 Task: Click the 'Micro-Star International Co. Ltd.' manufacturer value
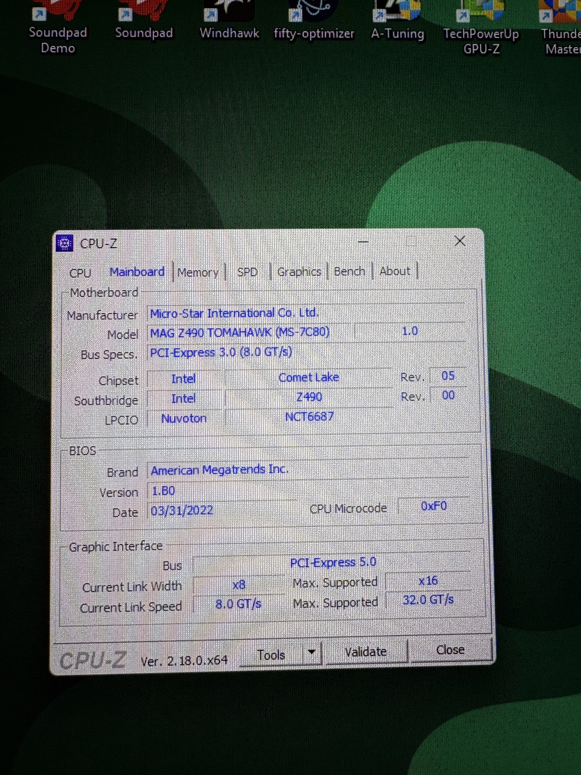234,313
